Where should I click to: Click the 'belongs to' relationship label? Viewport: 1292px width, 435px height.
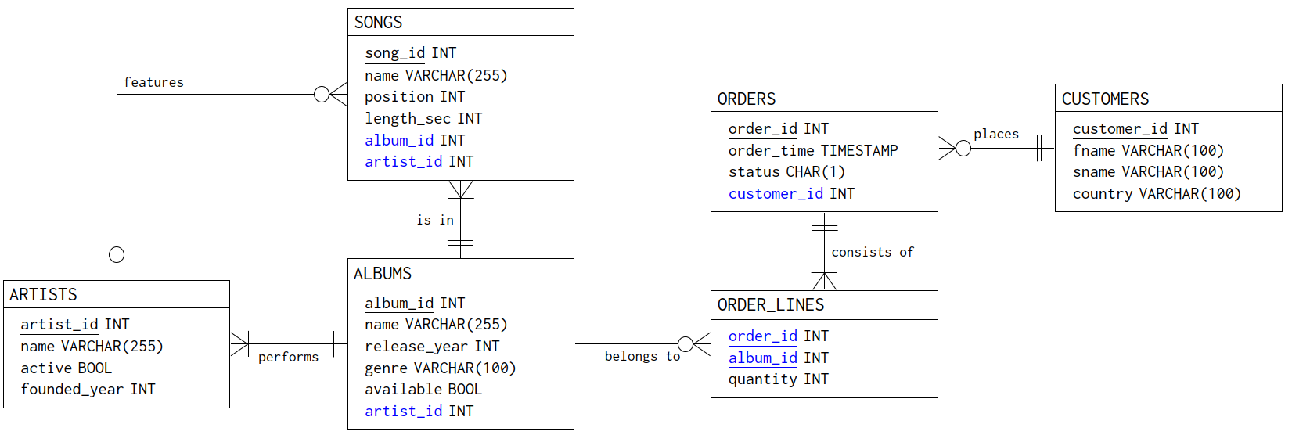(x=642, y=357)
